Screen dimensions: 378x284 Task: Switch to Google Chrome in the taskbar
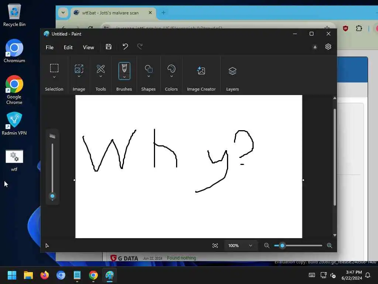[93, 275]
